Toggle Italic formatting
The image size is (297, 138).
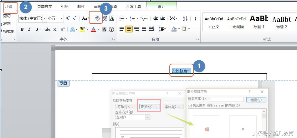tap(29, 29)
